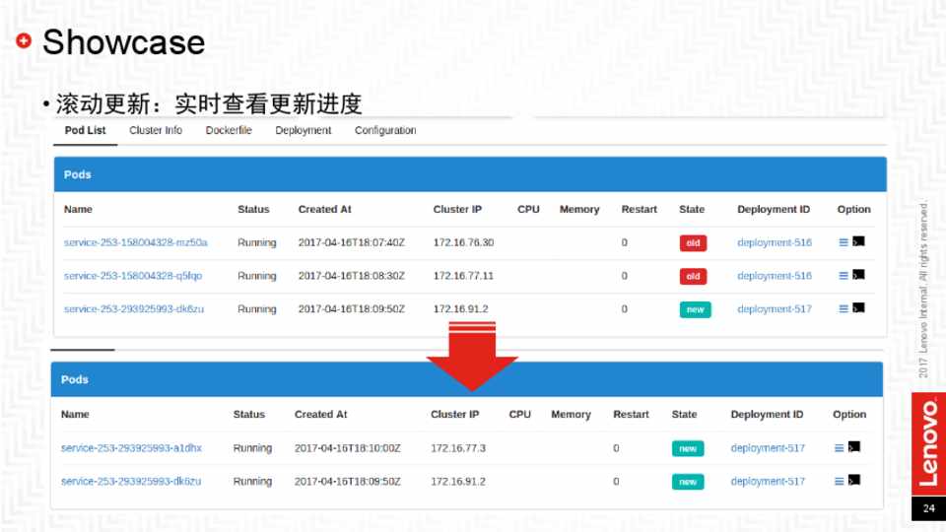Click the old state badge for q5fqo pod
Screen dimensions: 946x532
pyautogui.click(x=693, y=276)
